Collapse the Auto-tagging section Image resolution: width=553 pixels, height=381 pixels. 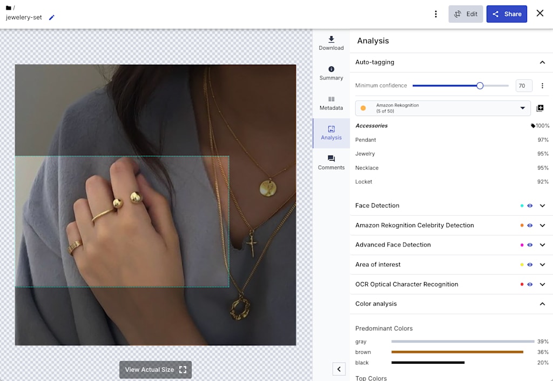pos(542,63)
